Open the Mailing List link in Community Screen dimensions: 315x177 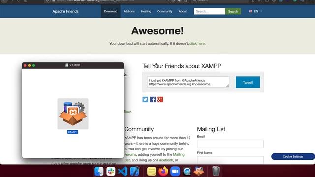pyautogui.click(x=179, y=154)
